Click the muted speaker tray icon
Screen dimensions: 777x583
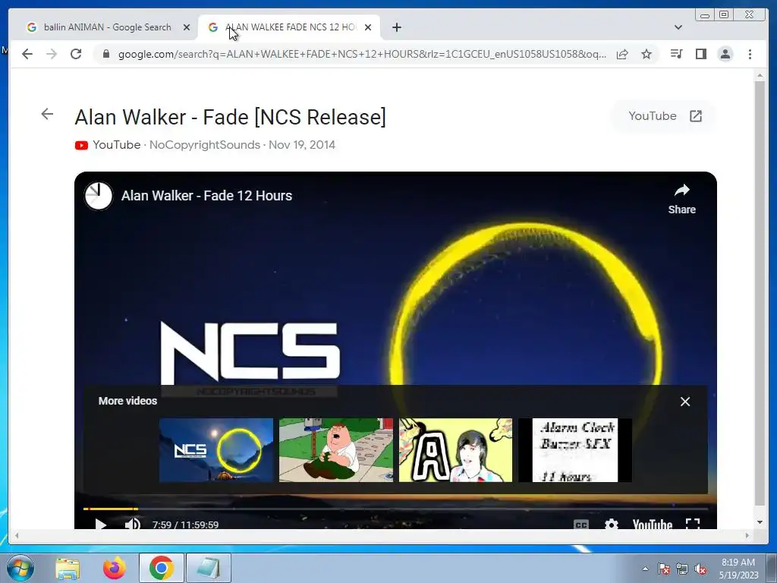tap(700, 569)
